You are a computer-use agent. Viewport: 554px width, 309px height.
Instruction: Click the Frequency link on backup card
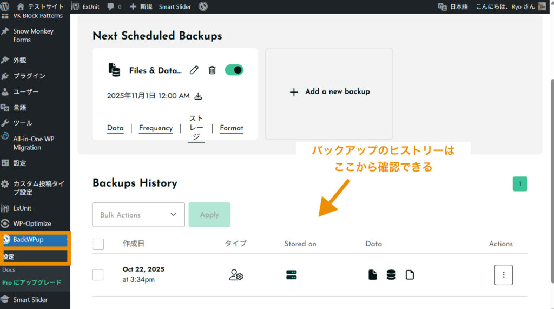coord(156,128)
